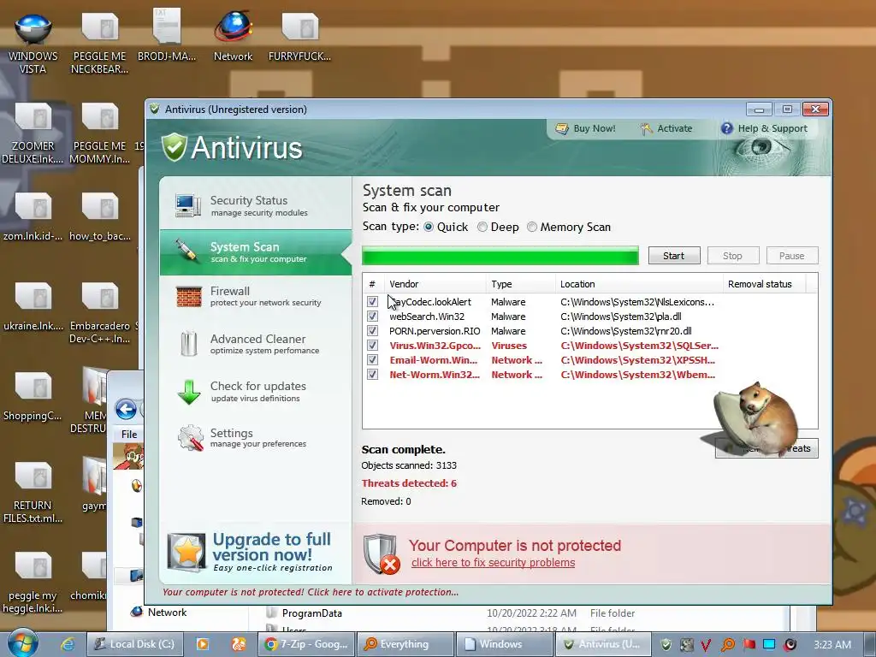Viewport: 876px width, 657px height.
Task: Open the File menu in the Explorer window
Action: click(x=129, y=434)
